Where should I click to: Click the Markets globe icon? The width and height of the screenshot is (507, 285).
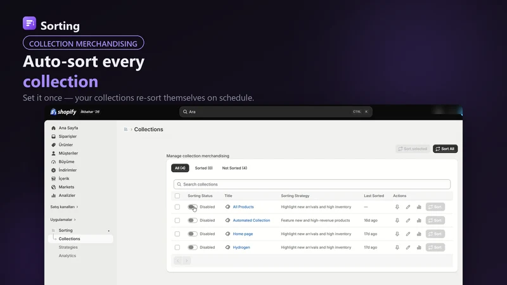pos(53,187)
